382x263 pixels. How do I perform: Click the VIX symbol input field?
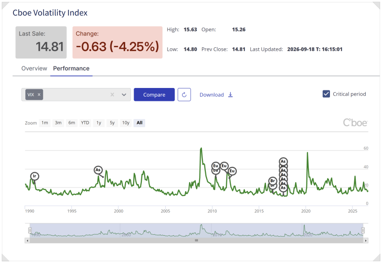coord(76,95)
